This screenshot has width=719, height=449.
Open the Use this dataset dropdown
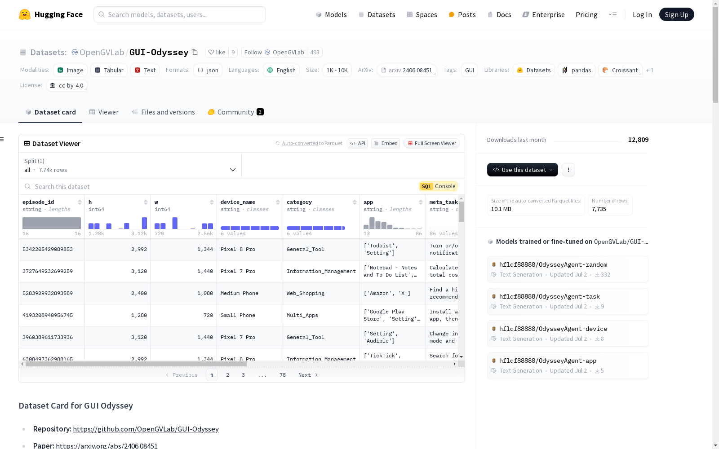523,170
